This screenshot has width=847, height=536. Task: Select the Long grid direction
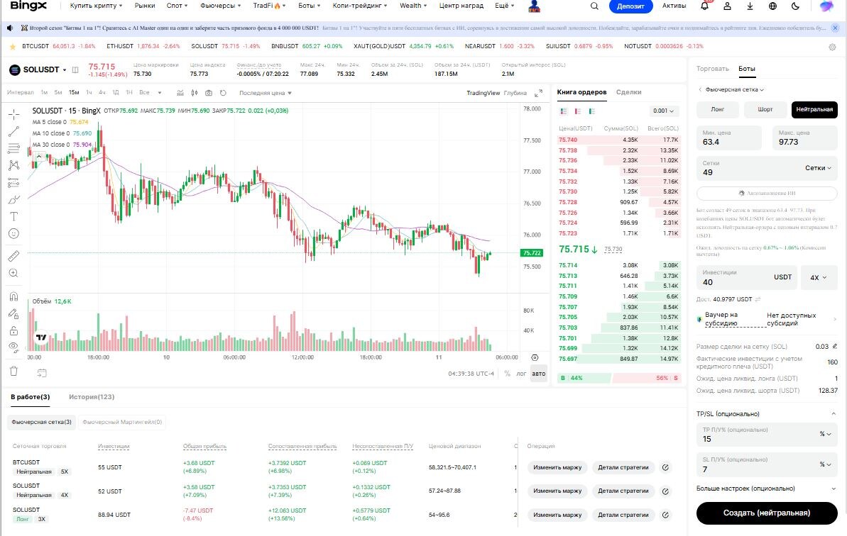point(717,109)
